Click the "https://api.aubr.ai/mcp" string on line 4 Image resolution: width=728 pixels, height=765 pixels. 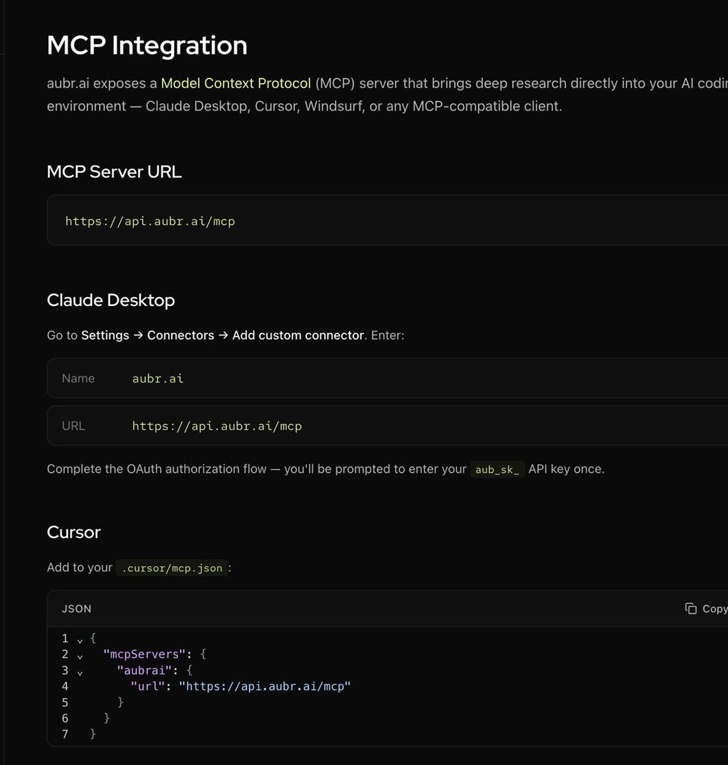[x=265, y=687]
